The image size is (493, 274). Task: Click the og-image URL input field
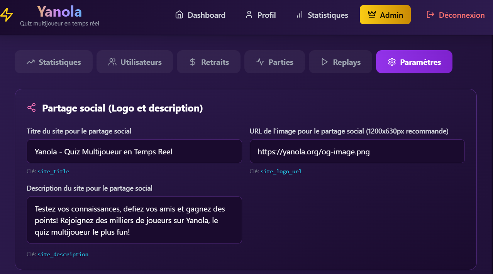coord(357,152)
